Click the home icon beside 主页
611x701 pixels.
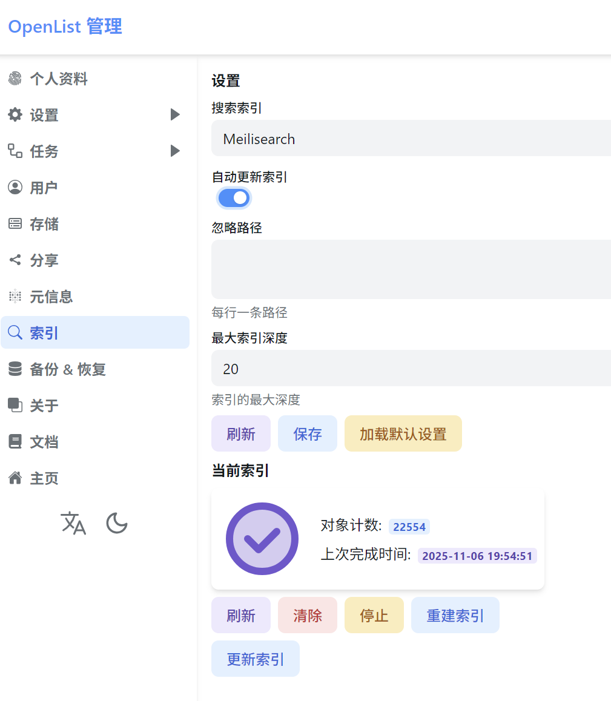click(15, 478)
